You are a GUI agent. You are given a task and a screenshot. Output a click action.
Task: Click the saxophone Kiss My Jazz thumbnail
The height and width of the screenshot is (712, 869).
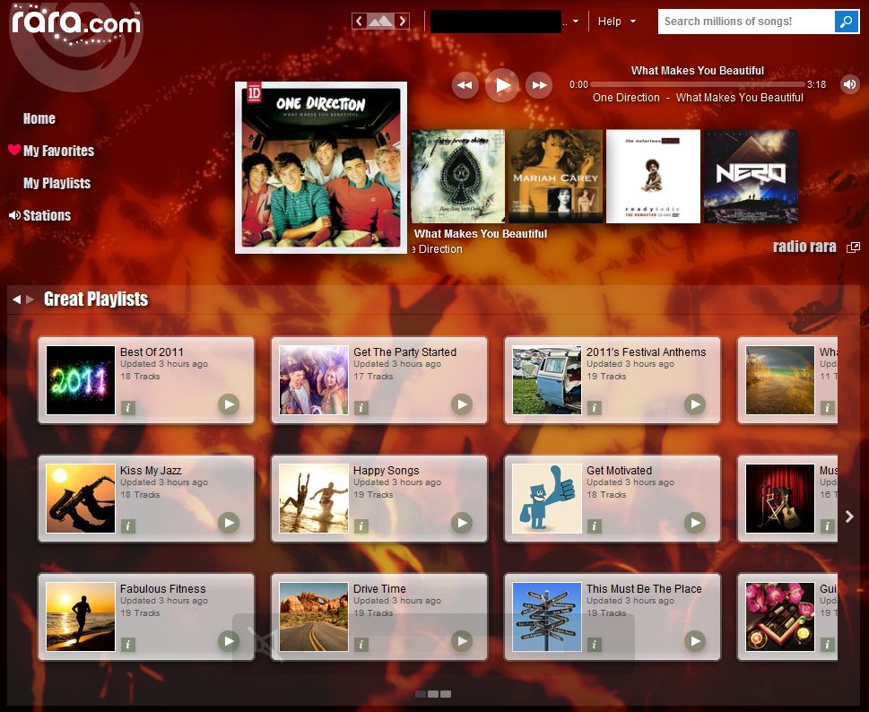(81, 499)
